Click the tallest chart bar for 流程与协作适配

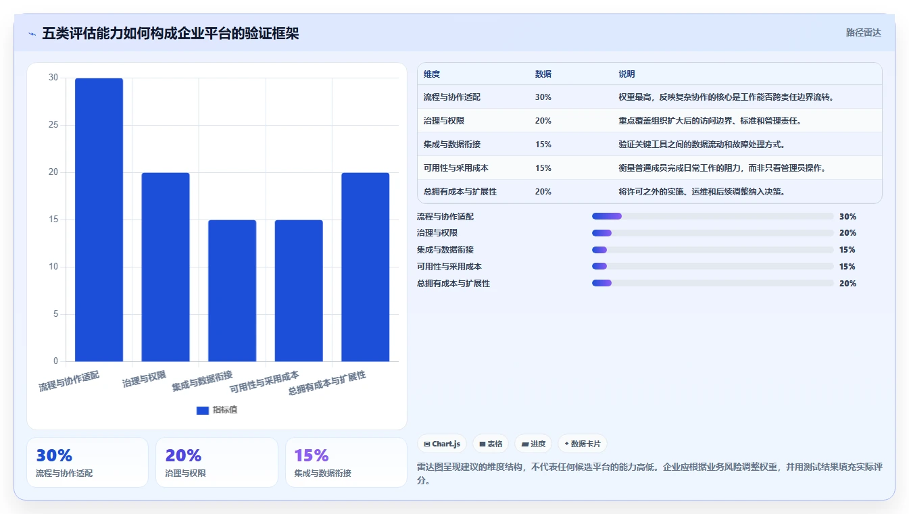pos(99,220)
